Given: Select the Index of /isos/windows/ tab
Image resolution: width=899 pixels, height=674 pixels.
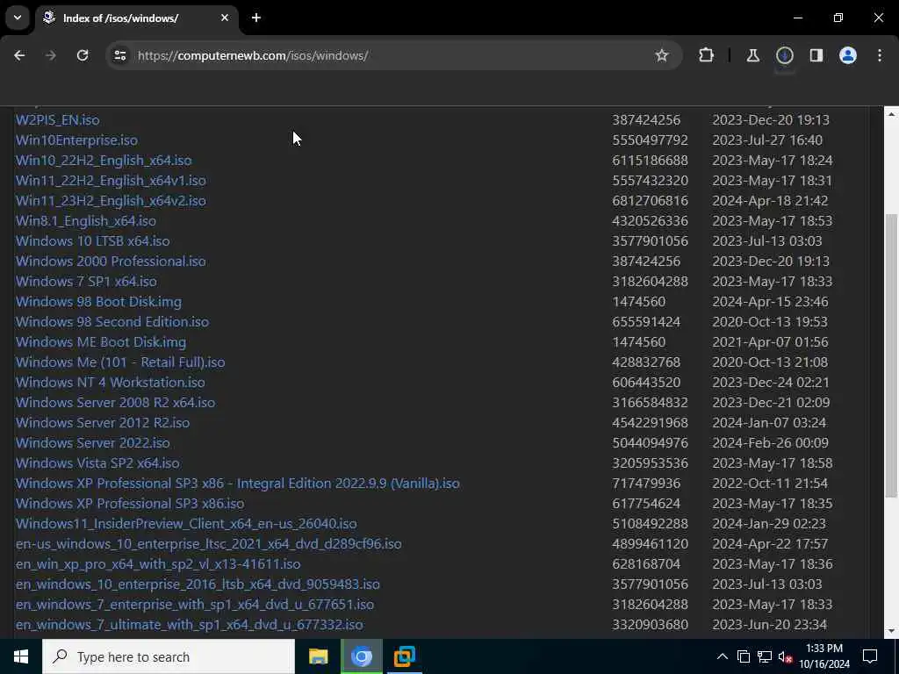Looking at the screenshot, I should 136,18.
